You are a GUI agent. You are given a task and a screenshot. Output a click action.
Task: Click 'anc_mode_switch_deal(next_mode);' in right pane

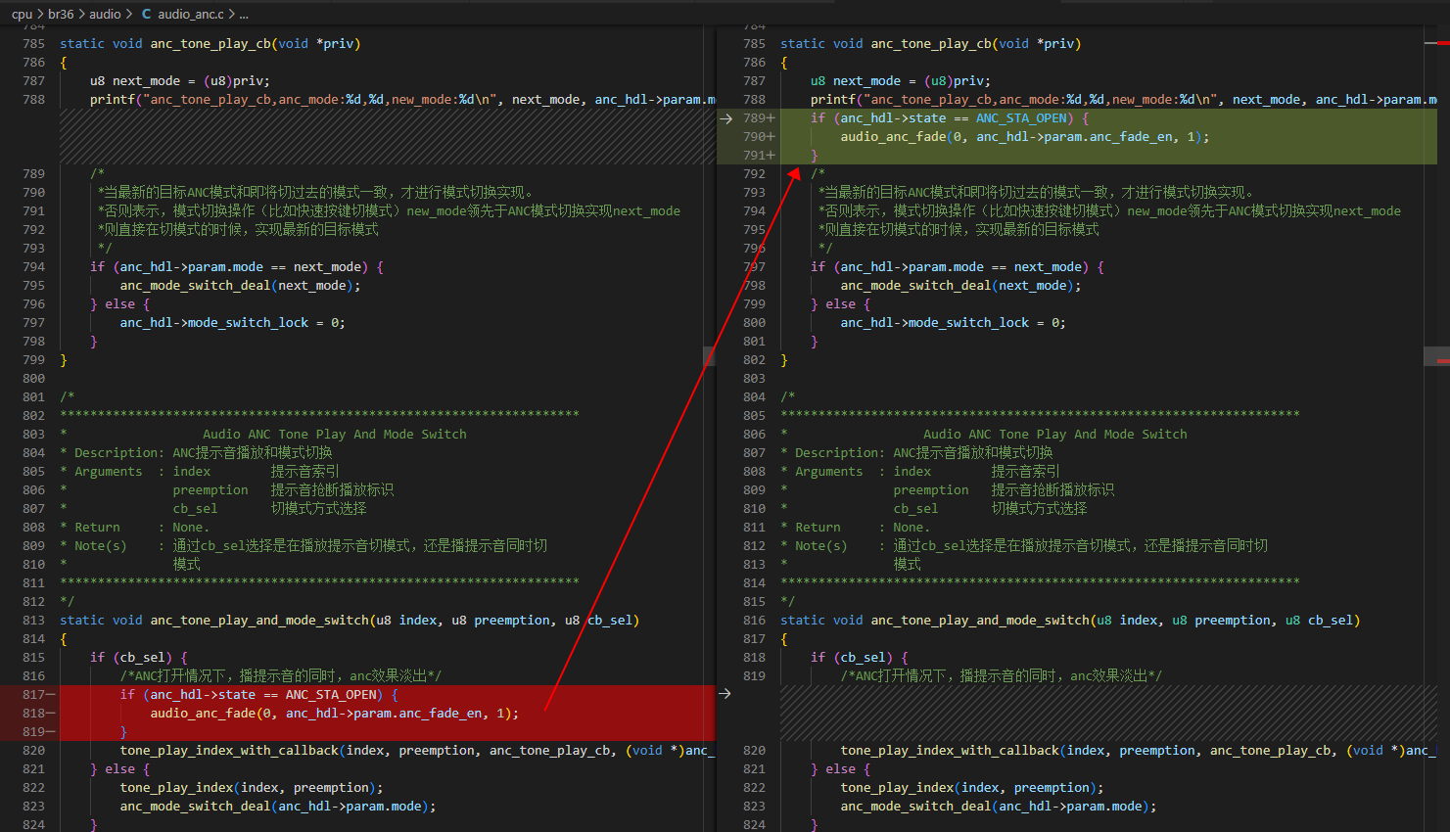point(961,286)
